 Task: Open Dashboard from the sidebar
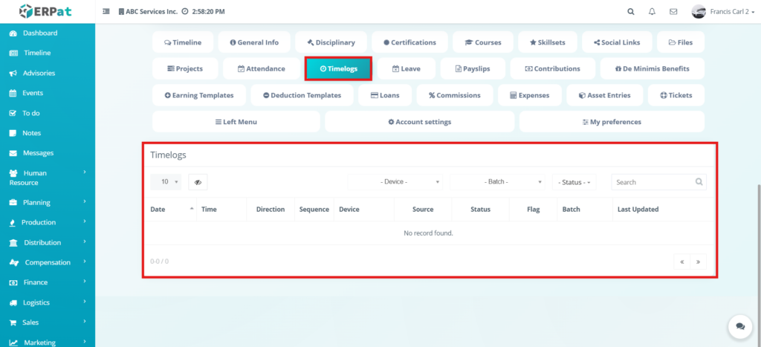(39, 33)
